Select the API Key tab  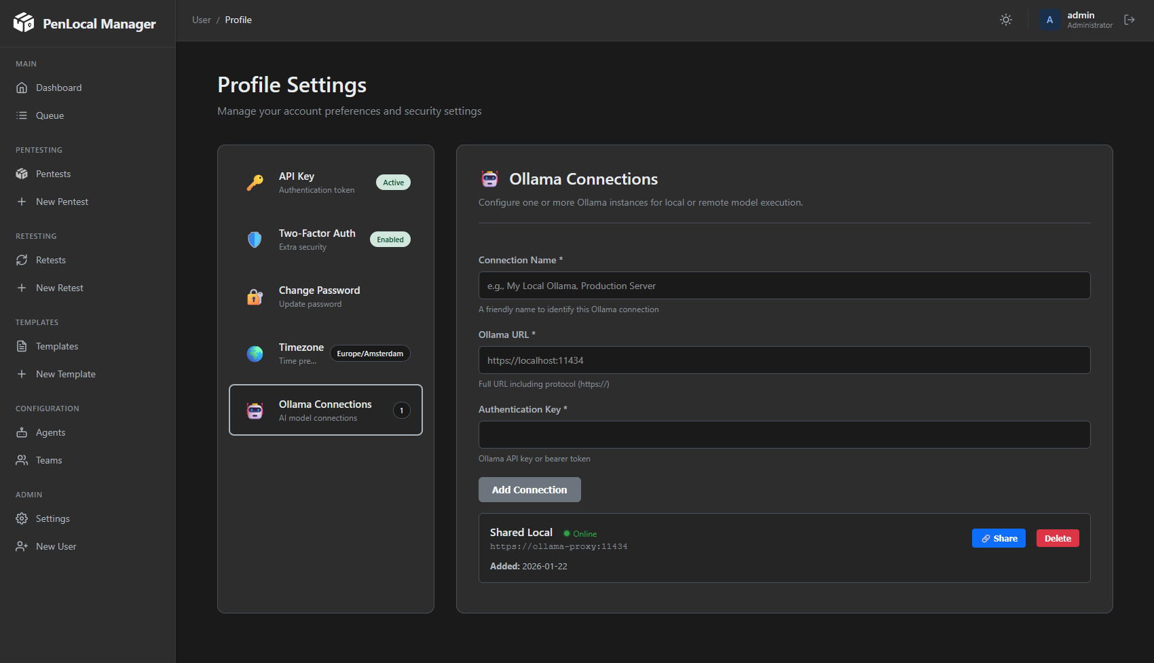[325, 183]
